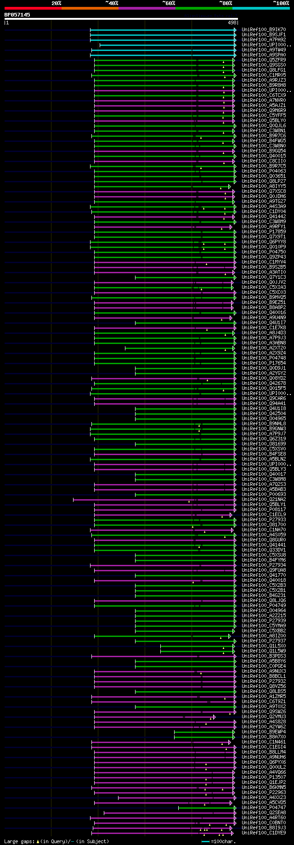
Task: Select the UniRef100_A8IYY5 label
Action: [264, 186]
